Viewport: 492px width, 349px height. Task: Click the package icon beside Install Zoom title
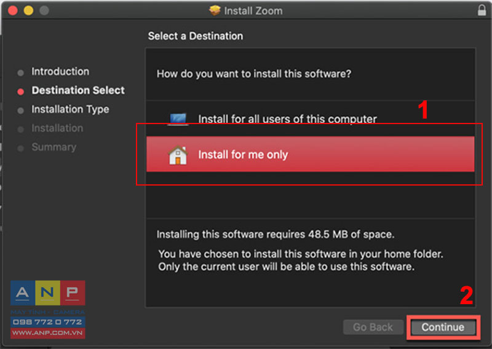(215, 10)
